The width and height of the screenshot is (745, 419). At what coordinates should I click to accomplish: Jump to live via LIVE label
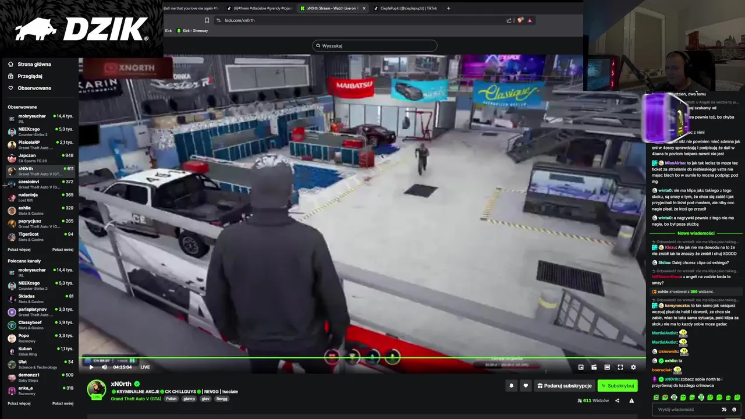click(x=145, y=367)
